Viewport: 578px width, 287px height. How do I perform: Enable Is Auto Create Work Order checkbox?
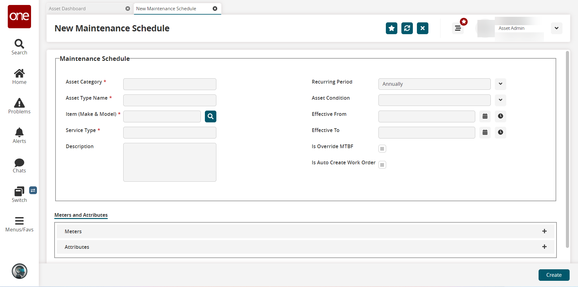382,165
